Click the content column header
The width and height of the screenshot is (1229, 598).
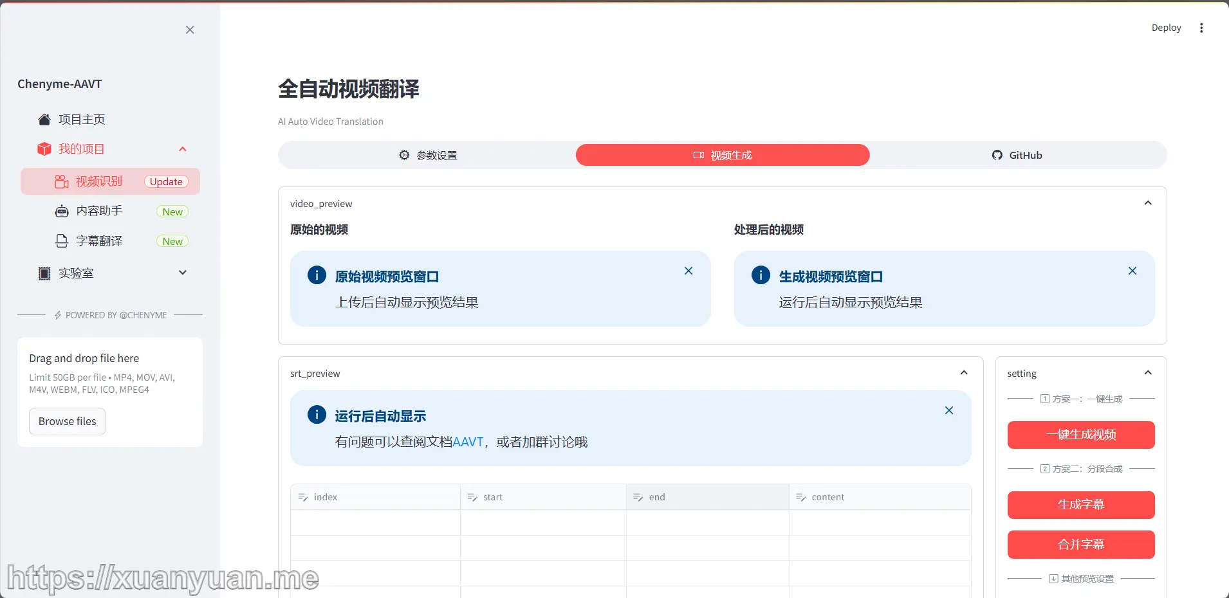[880, 497]
